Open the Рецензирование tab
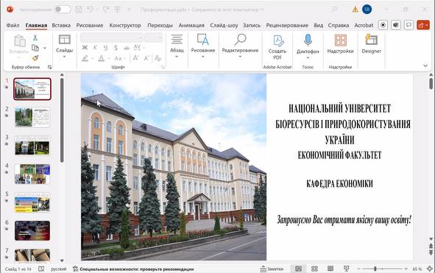Viewport: 435px width, 273px height. click(287, 25)
